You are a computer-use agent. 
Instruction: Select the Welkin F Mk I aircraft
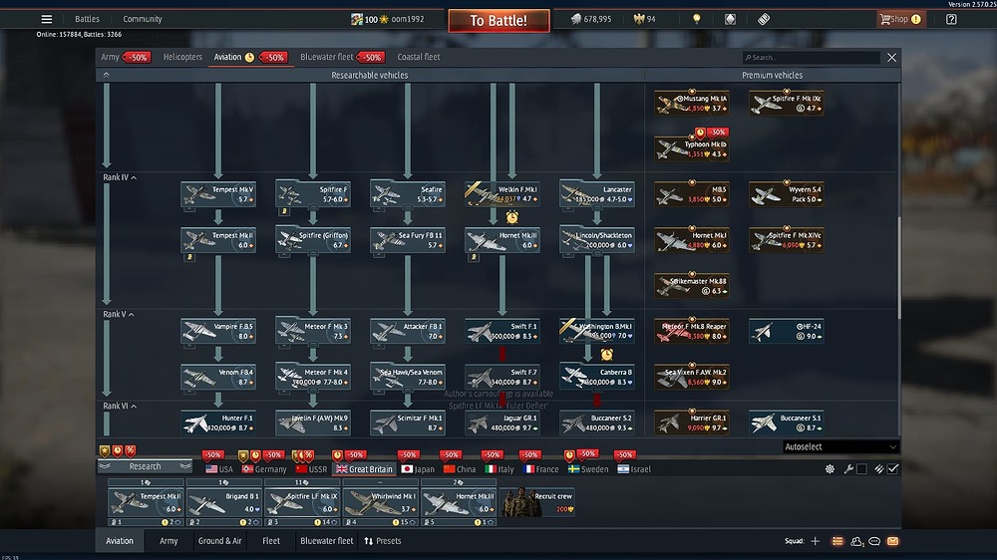pos(502,194)
